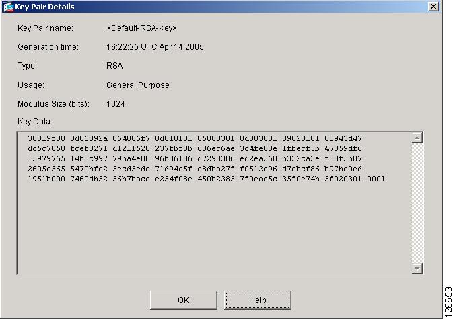
Task: Click hex block 7f0eae5c in key data
Action: click(x=258, y=179)
